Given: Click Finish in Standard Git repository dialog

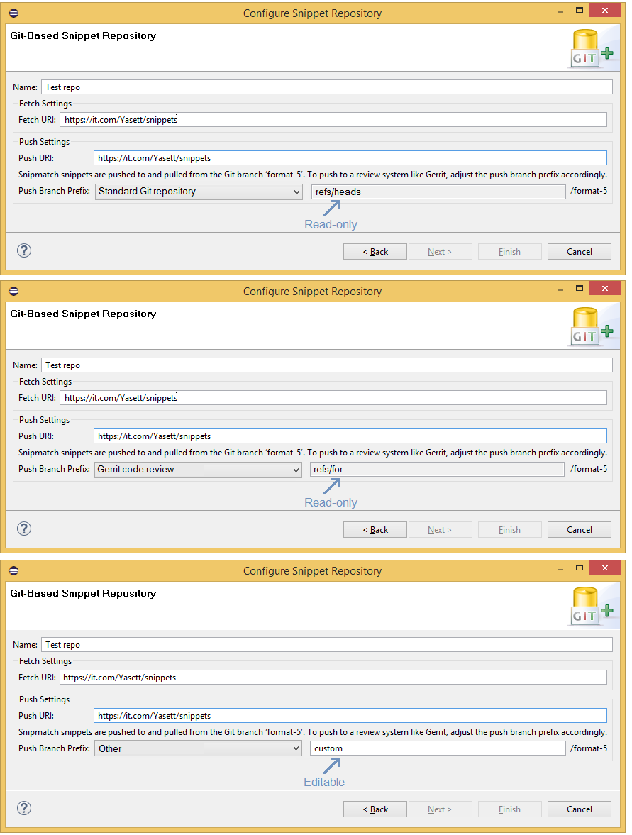Looking at the screenshot, I should pos(509,251).
